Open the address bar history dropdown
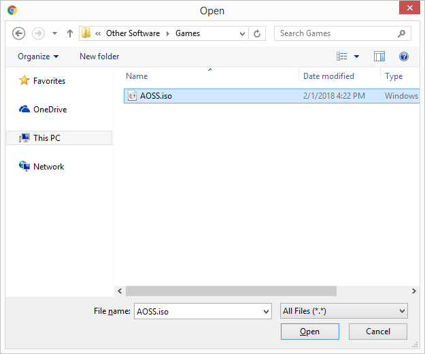The height and width of the screenshot is (354, 425). [x=242, y=33]
